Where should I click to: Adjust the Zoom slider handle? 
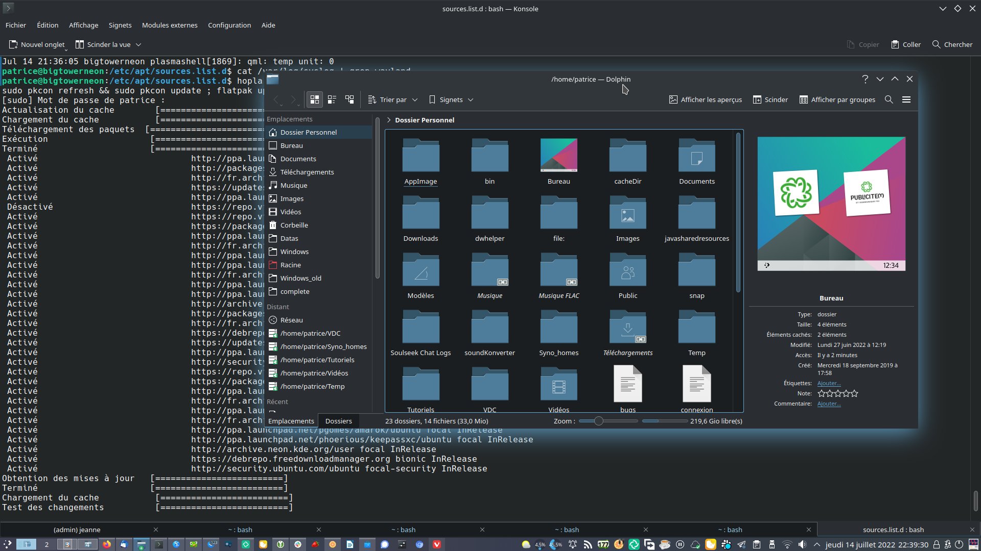(598, 421)
